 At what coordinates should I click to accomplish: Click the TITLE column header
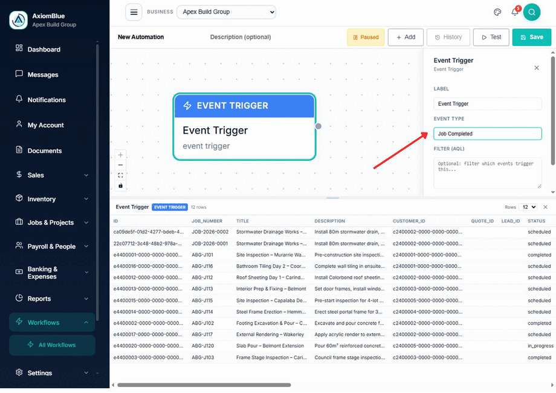(242, 221)
